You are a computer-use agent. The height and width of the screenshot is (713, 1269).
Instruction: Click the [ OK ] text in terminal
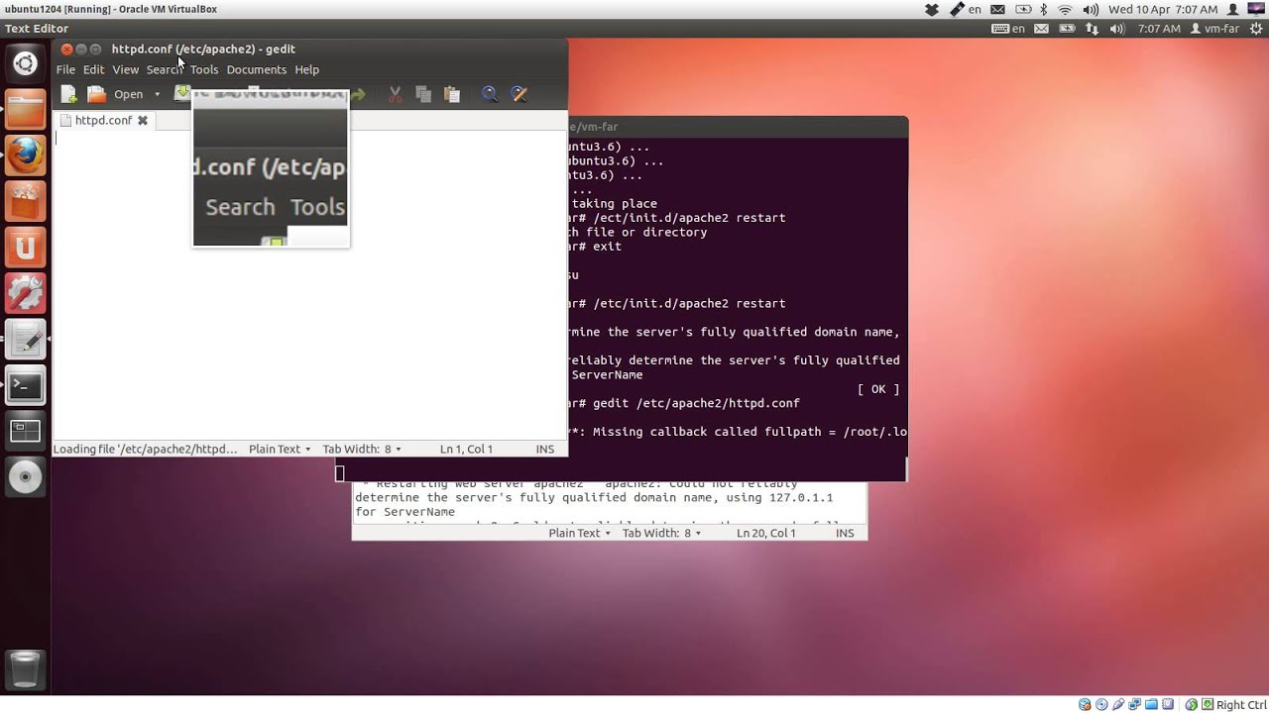point(878,389)
